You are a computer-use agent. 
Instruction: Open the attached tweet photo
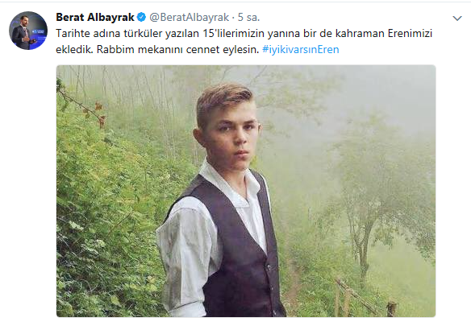pos(246,191)
